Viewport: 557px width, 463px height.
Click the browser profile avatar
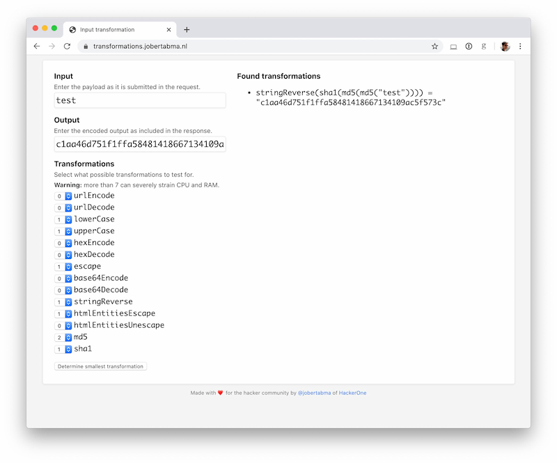(504, 46)
